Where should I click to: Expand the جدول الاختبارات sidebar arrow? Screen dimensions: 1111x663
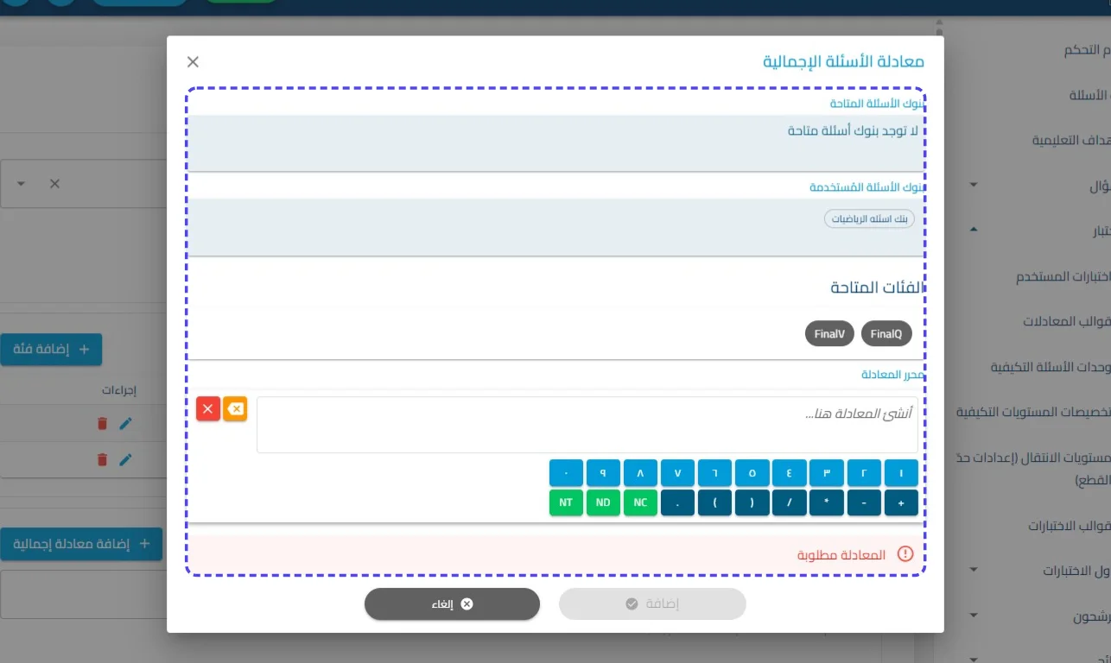click(974, 570)
